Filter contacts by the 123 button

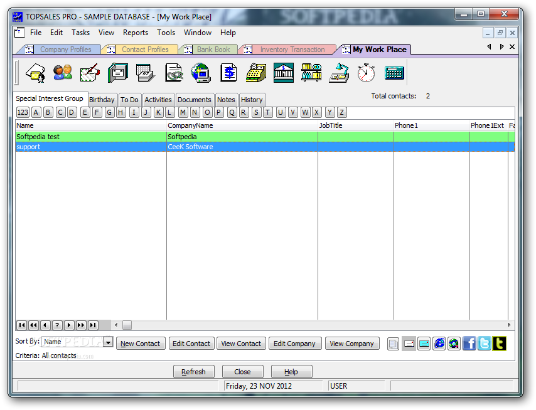point(23,112)
